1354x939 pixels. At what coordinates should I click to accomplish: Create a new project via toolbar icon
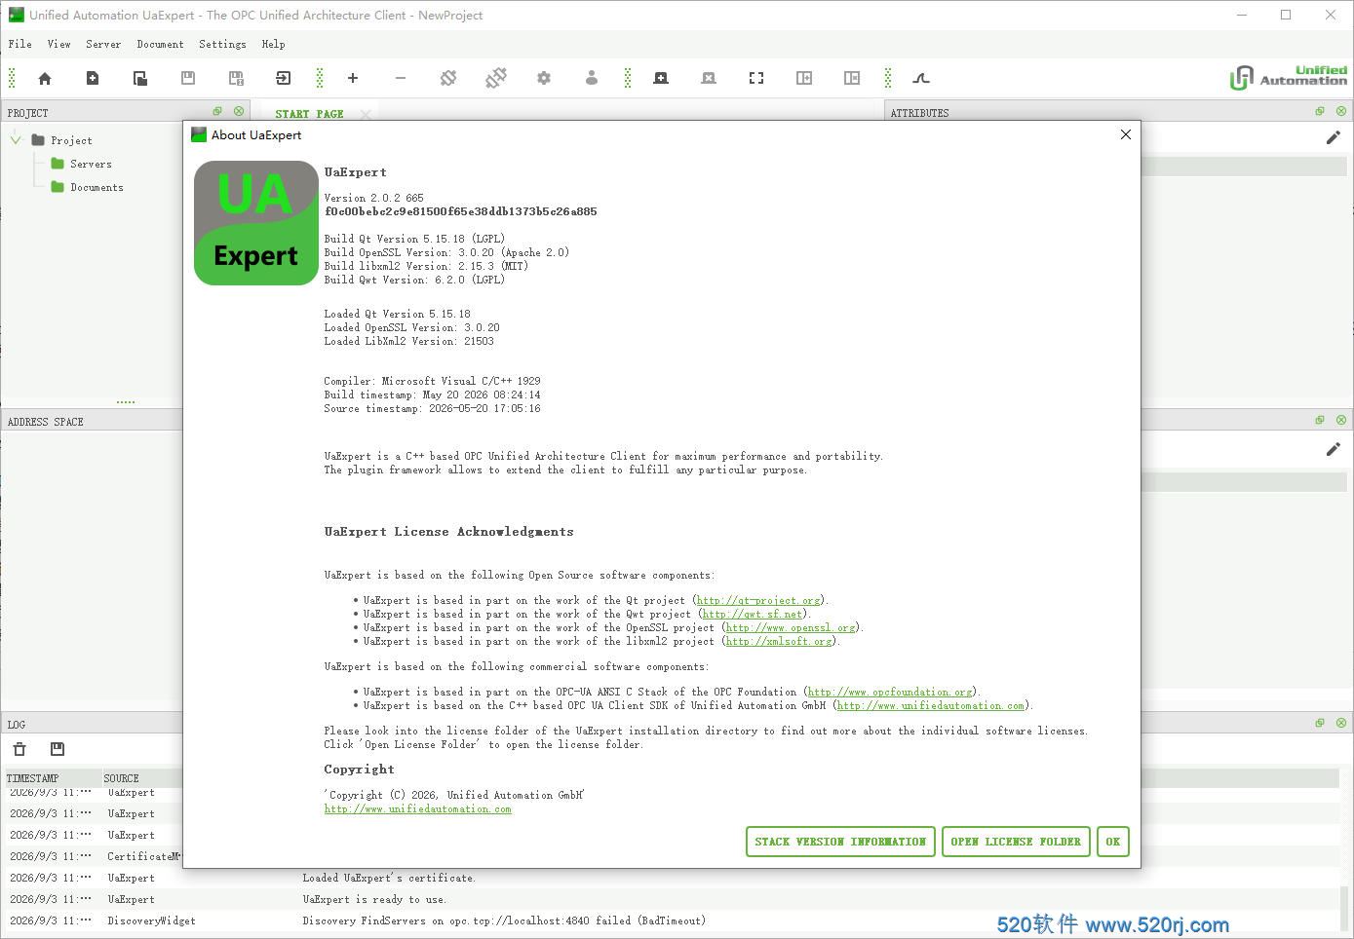click(93, 78)
